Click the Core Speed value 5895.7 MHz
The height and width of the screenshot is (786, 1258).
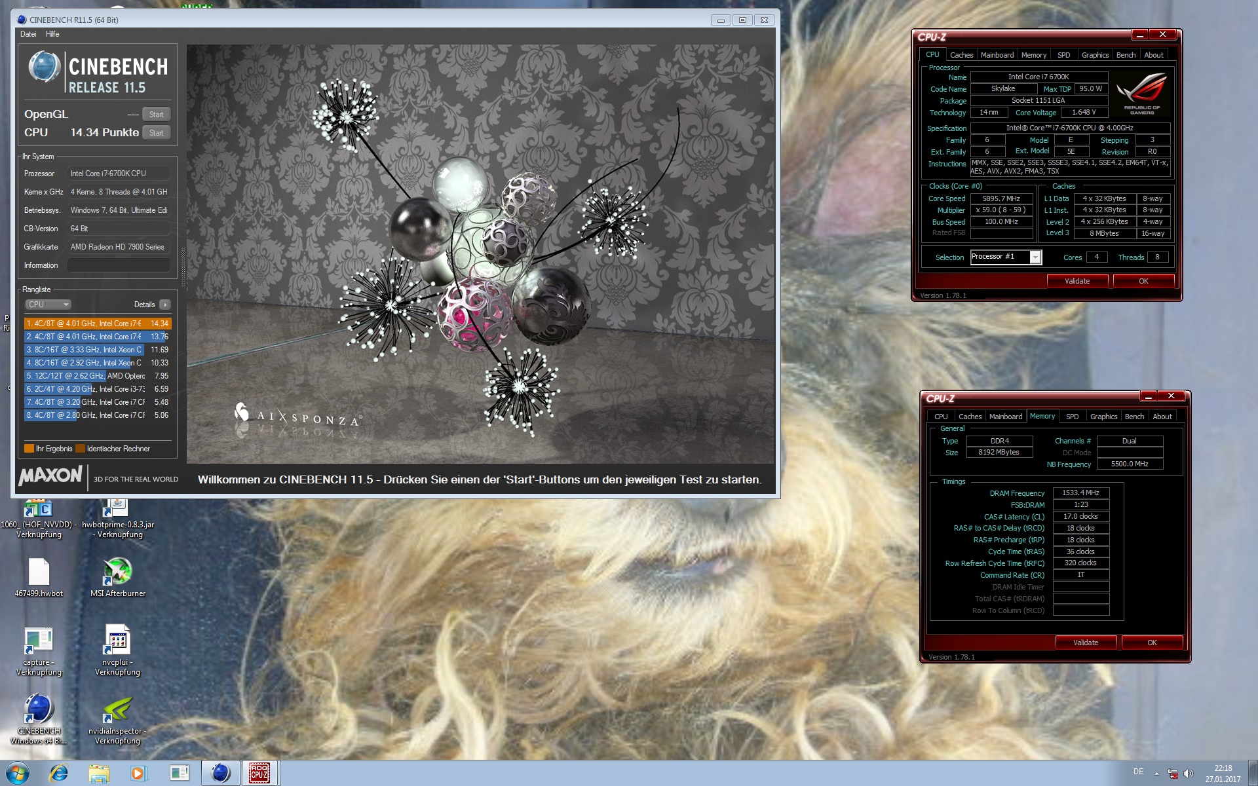tap(1001, 198)
